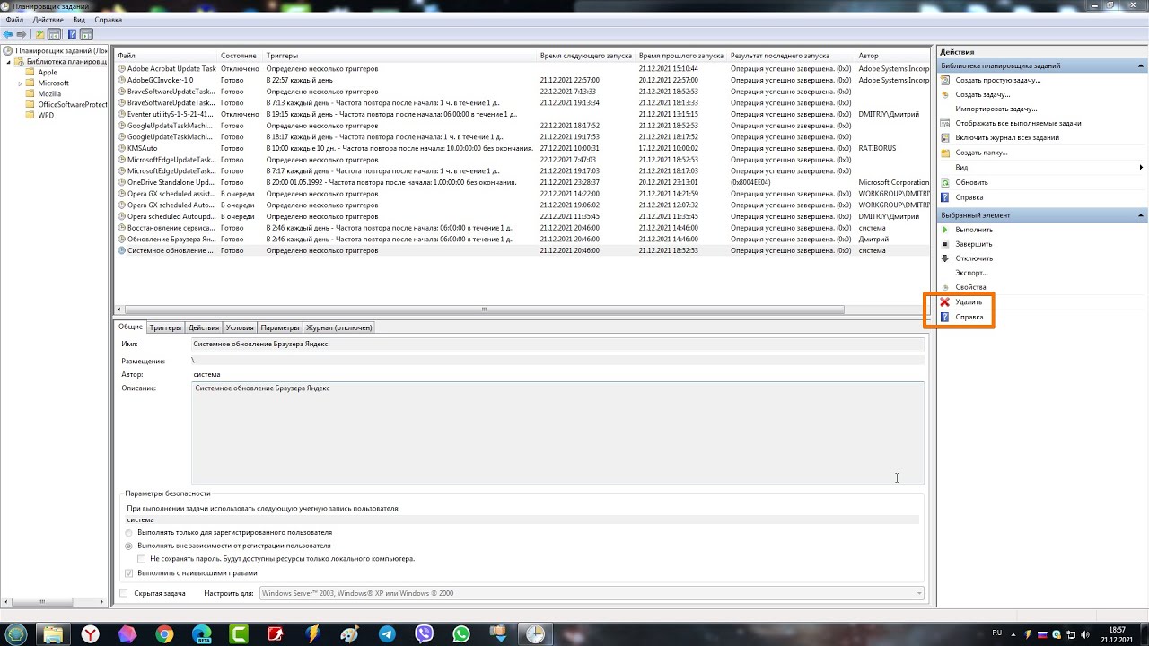The height and width of the screenshot is (646, 1149).
Task: Collapse the Выбранный элемент section arrow
Action: [1141, 215]
